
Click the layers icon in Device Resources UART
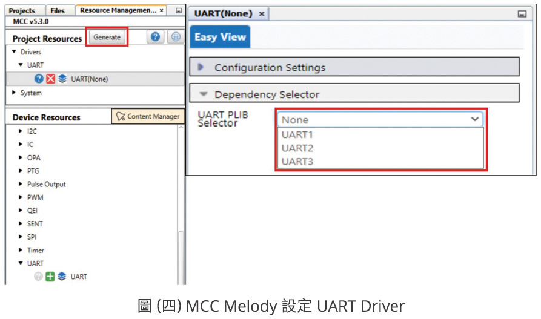(62, 277)
